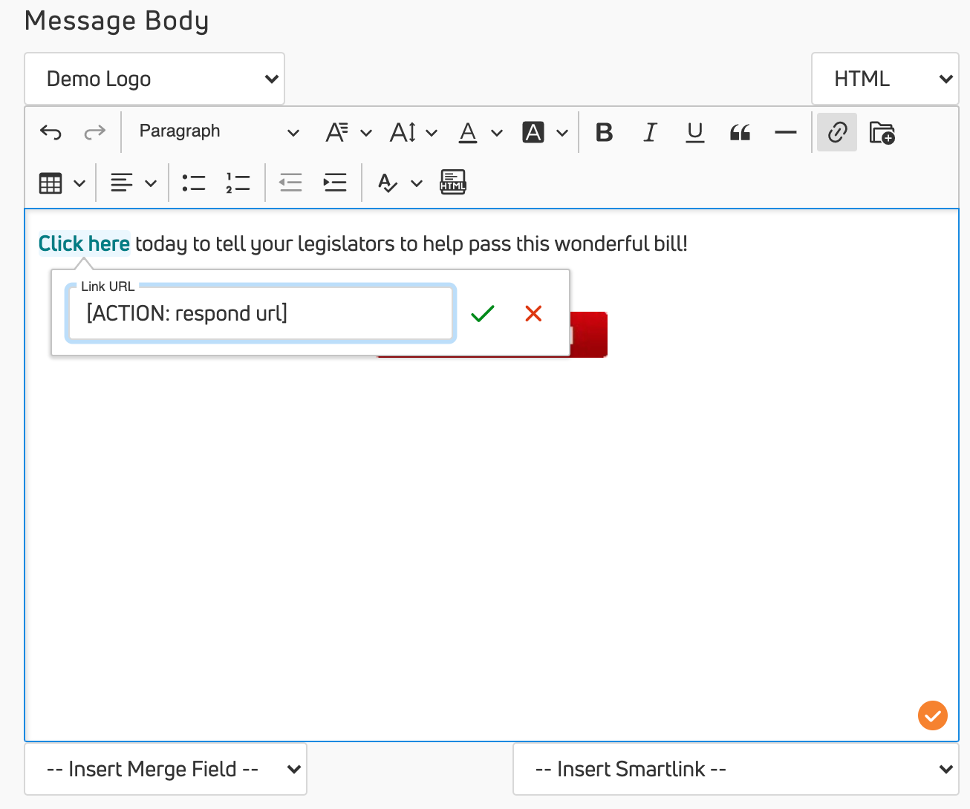Open the HTML format dropdown
This screenshot has width=970, height=809.
pyautogui.click(x=885, y=79)
